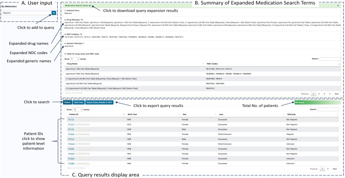Click birth year 1972 cell for PT151
The height and width of the screenshot is (178, 345).
pyautogui.click(x=129, y=124)
